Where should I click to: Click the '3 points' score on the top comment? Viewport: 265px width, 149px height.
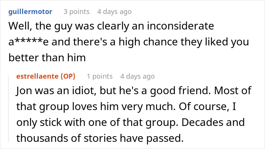pyautogui.click(x=76, y=12)
